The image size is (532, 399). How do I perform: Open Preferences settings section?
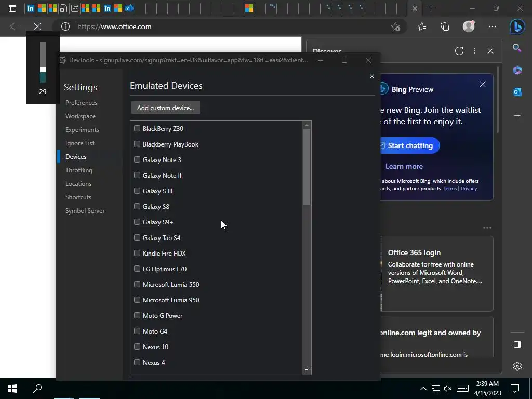click(x=82, y=103)
